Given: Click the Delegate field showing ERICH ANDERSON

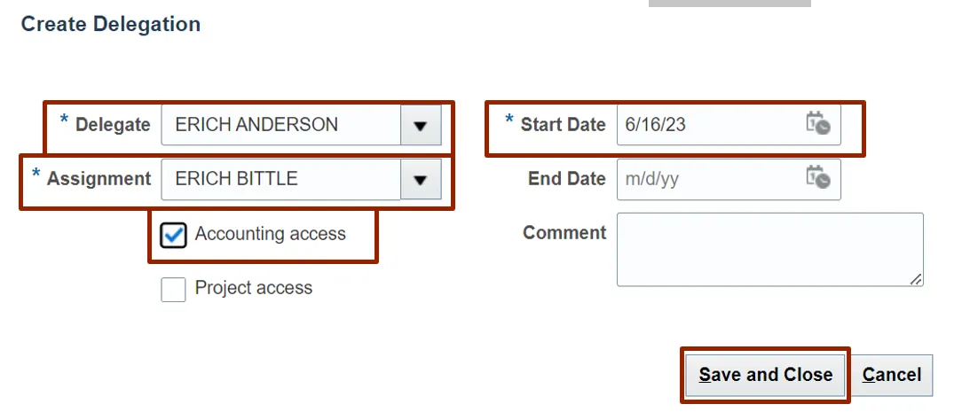Looking at the screenshot, I should point(280,125).
